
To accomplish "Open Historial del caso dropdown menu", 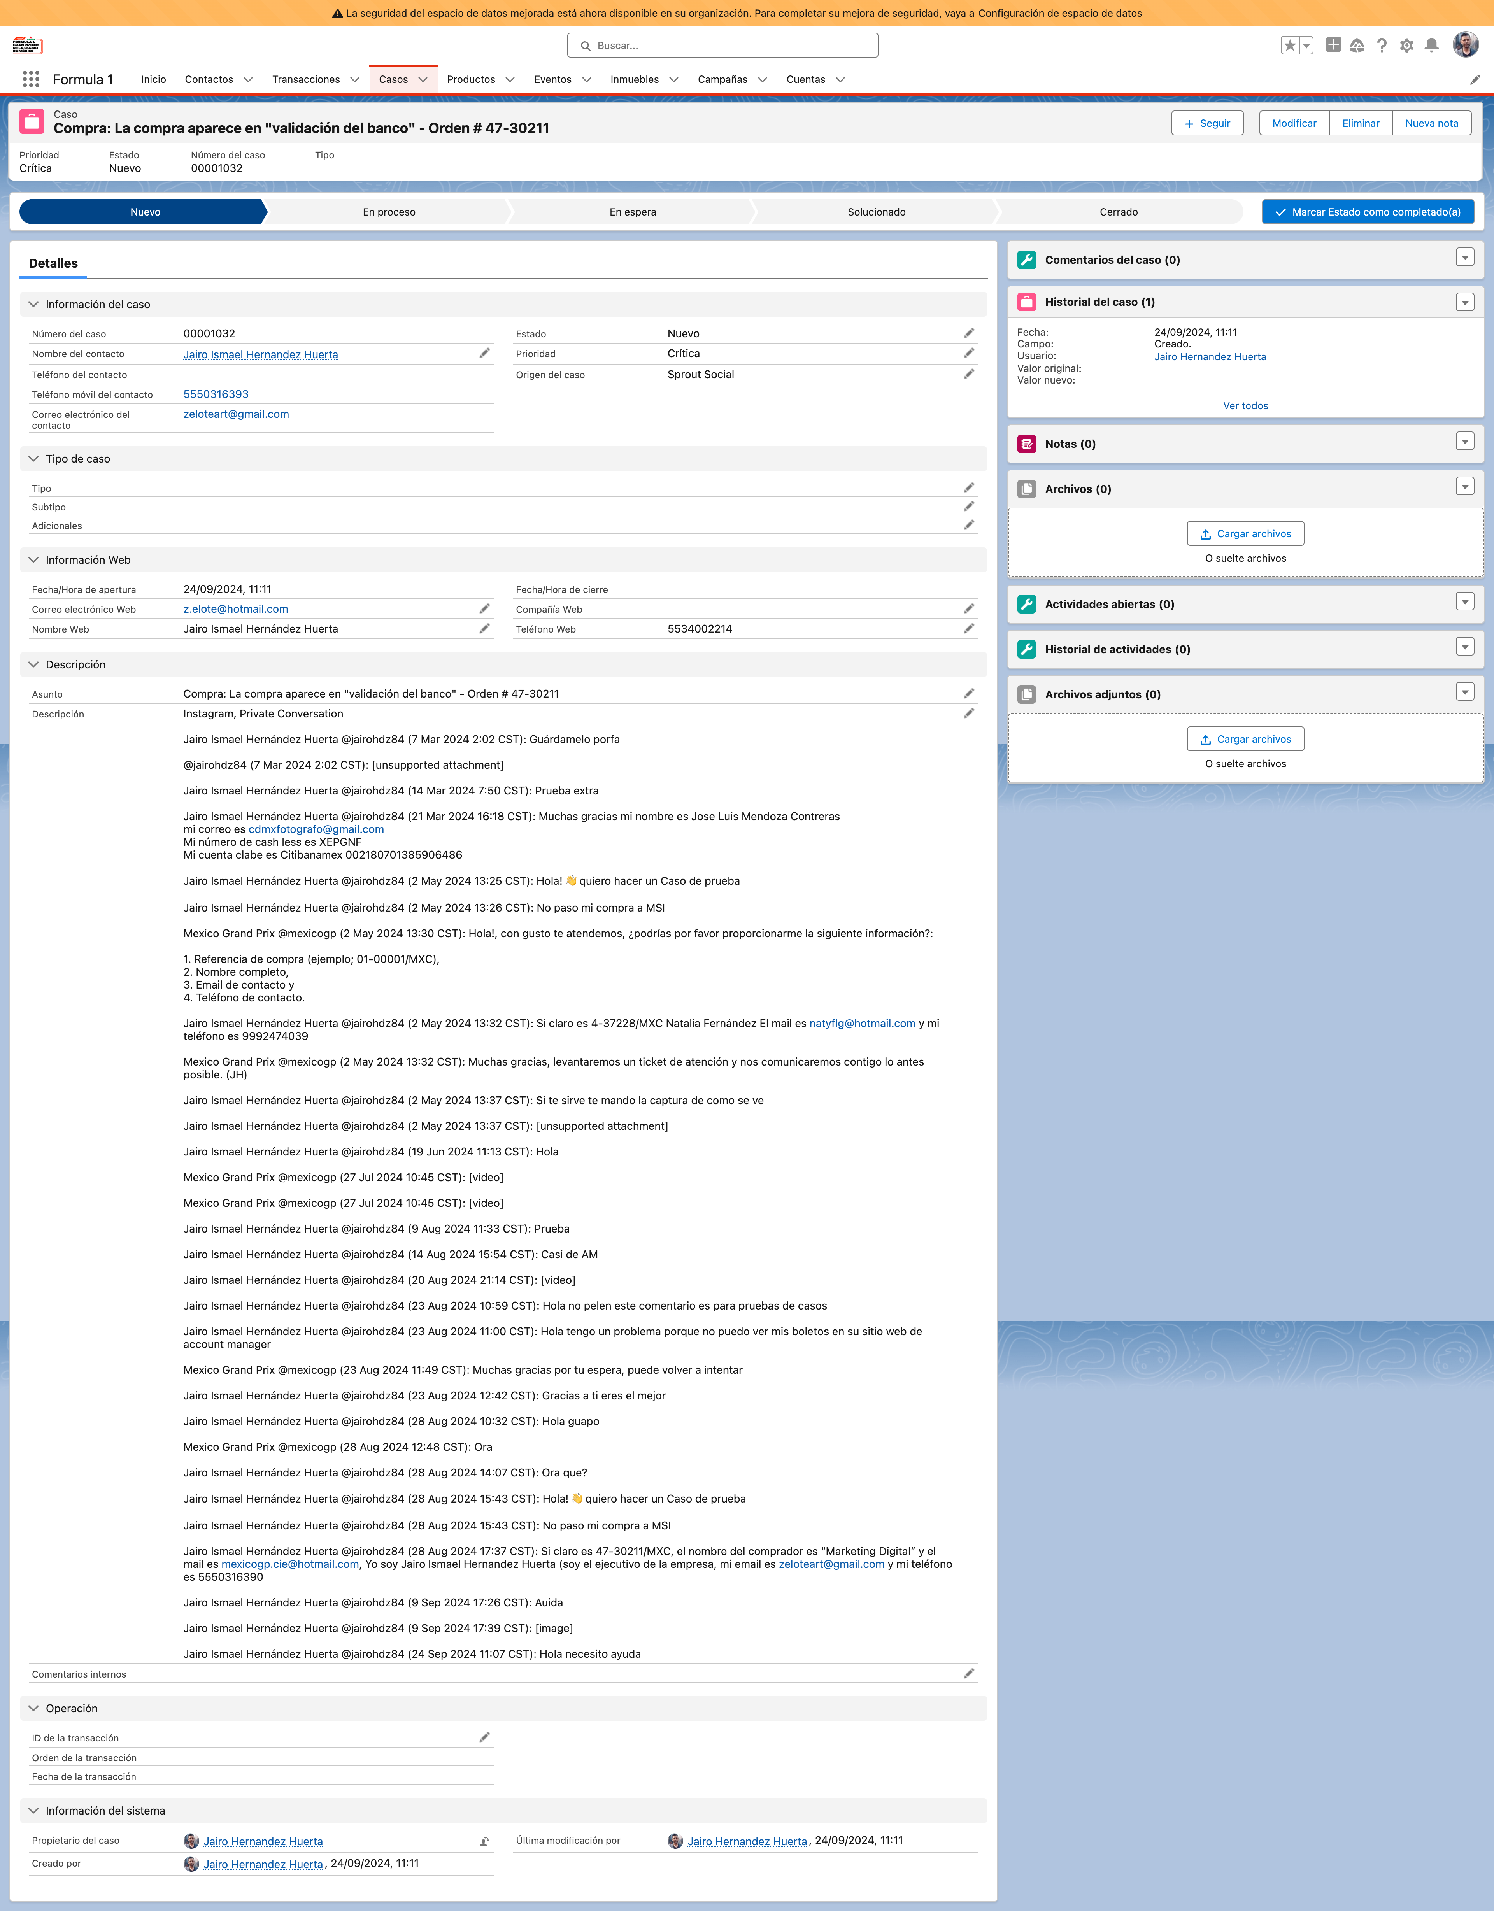I will [x=1465, y=302].
